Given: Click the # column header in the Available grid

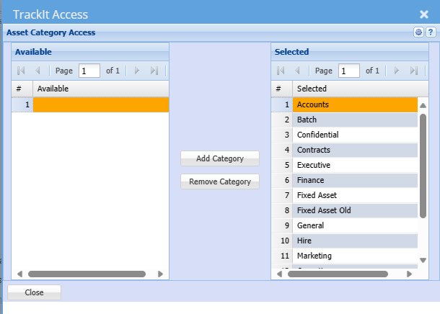Looking at the screenshot, I should (22, 89).
